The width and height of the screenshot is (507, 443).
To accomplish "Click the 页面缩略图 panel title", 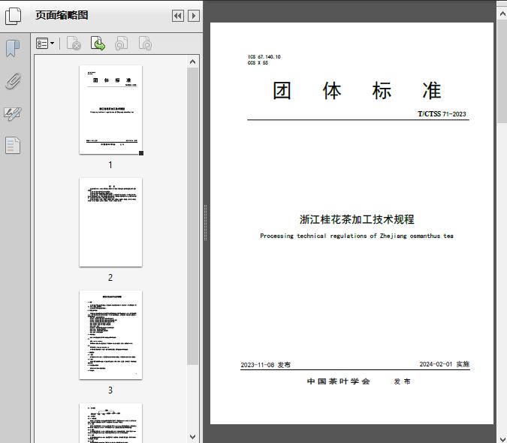I will (x=62, y=15).
